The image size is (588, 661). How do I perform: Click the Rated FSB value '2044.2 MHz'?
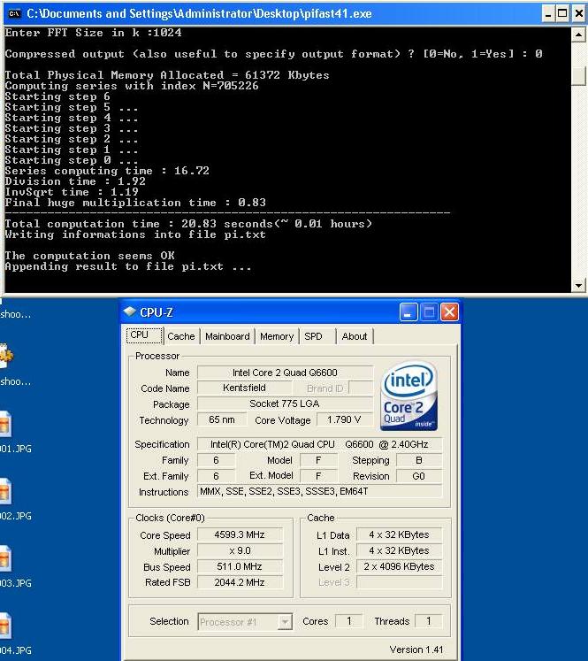click(240, 582)
